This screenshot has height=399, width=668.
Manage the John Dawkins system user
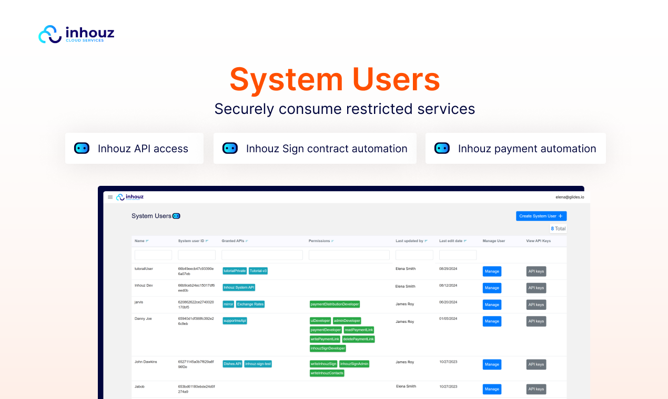[x=492, y=364]
